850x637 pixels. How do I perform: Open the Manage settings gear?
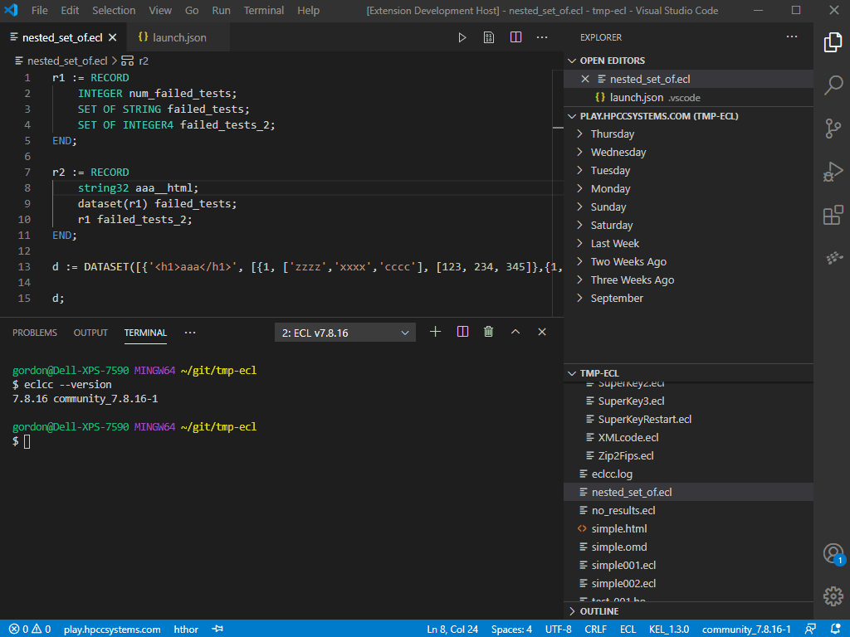coord(833,596)
